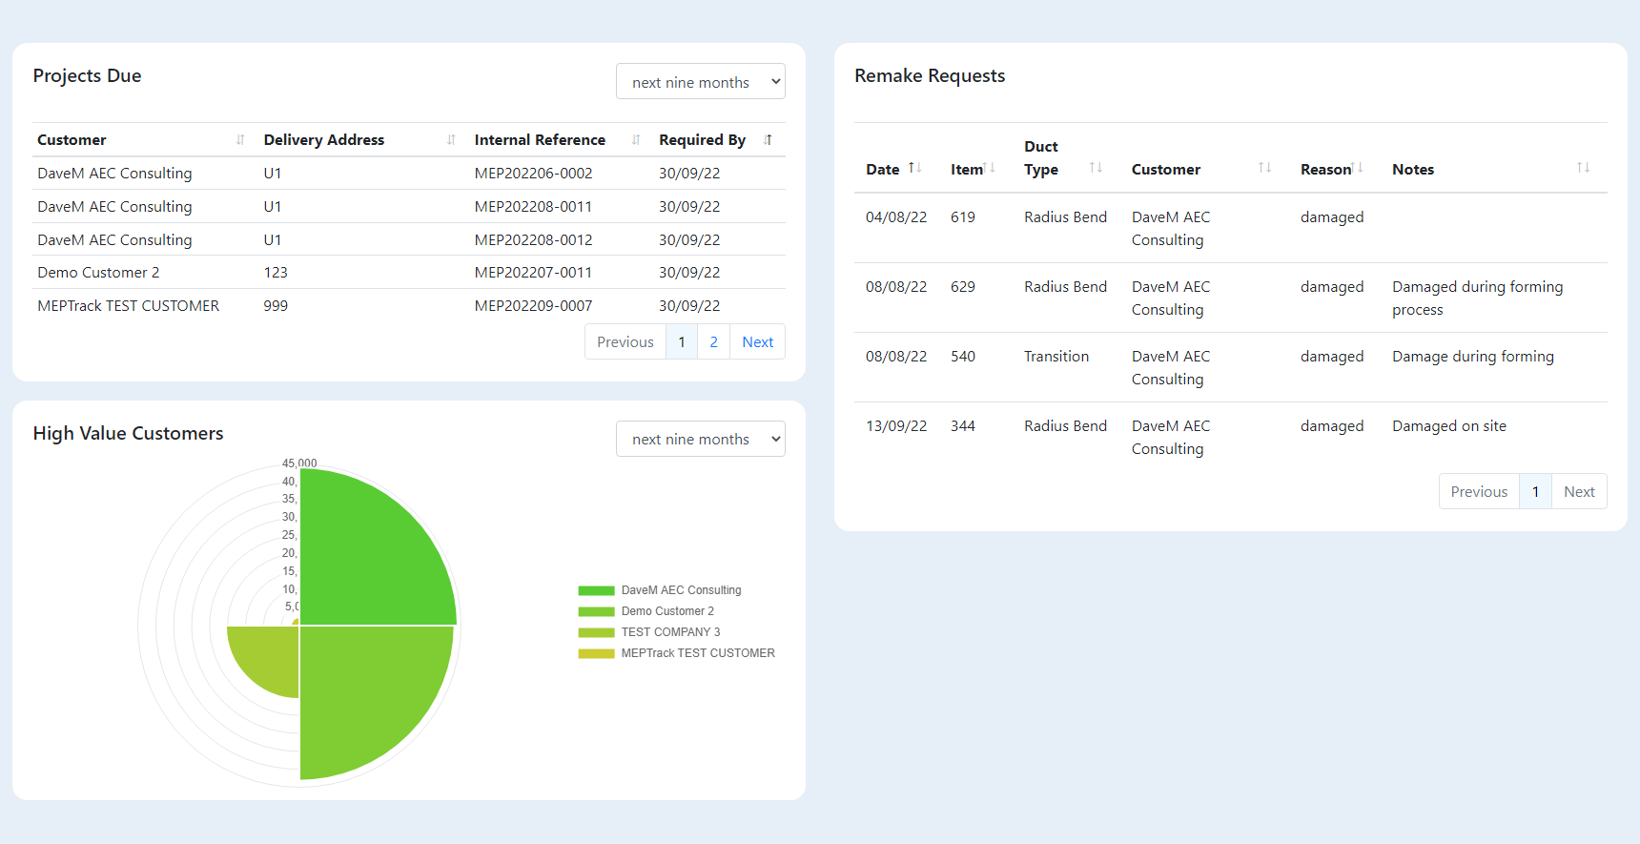Hide Demo Customer 2 in chart legend
Screen dimensions: 1640x844
pyautogui.click(x=666, y=611)
